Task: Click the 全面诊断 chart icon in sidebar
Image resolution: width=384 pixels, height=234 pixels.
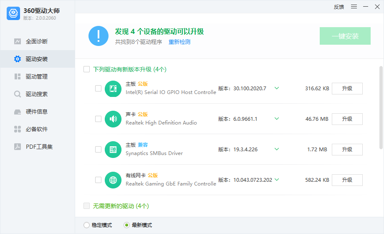Action: 18,41
